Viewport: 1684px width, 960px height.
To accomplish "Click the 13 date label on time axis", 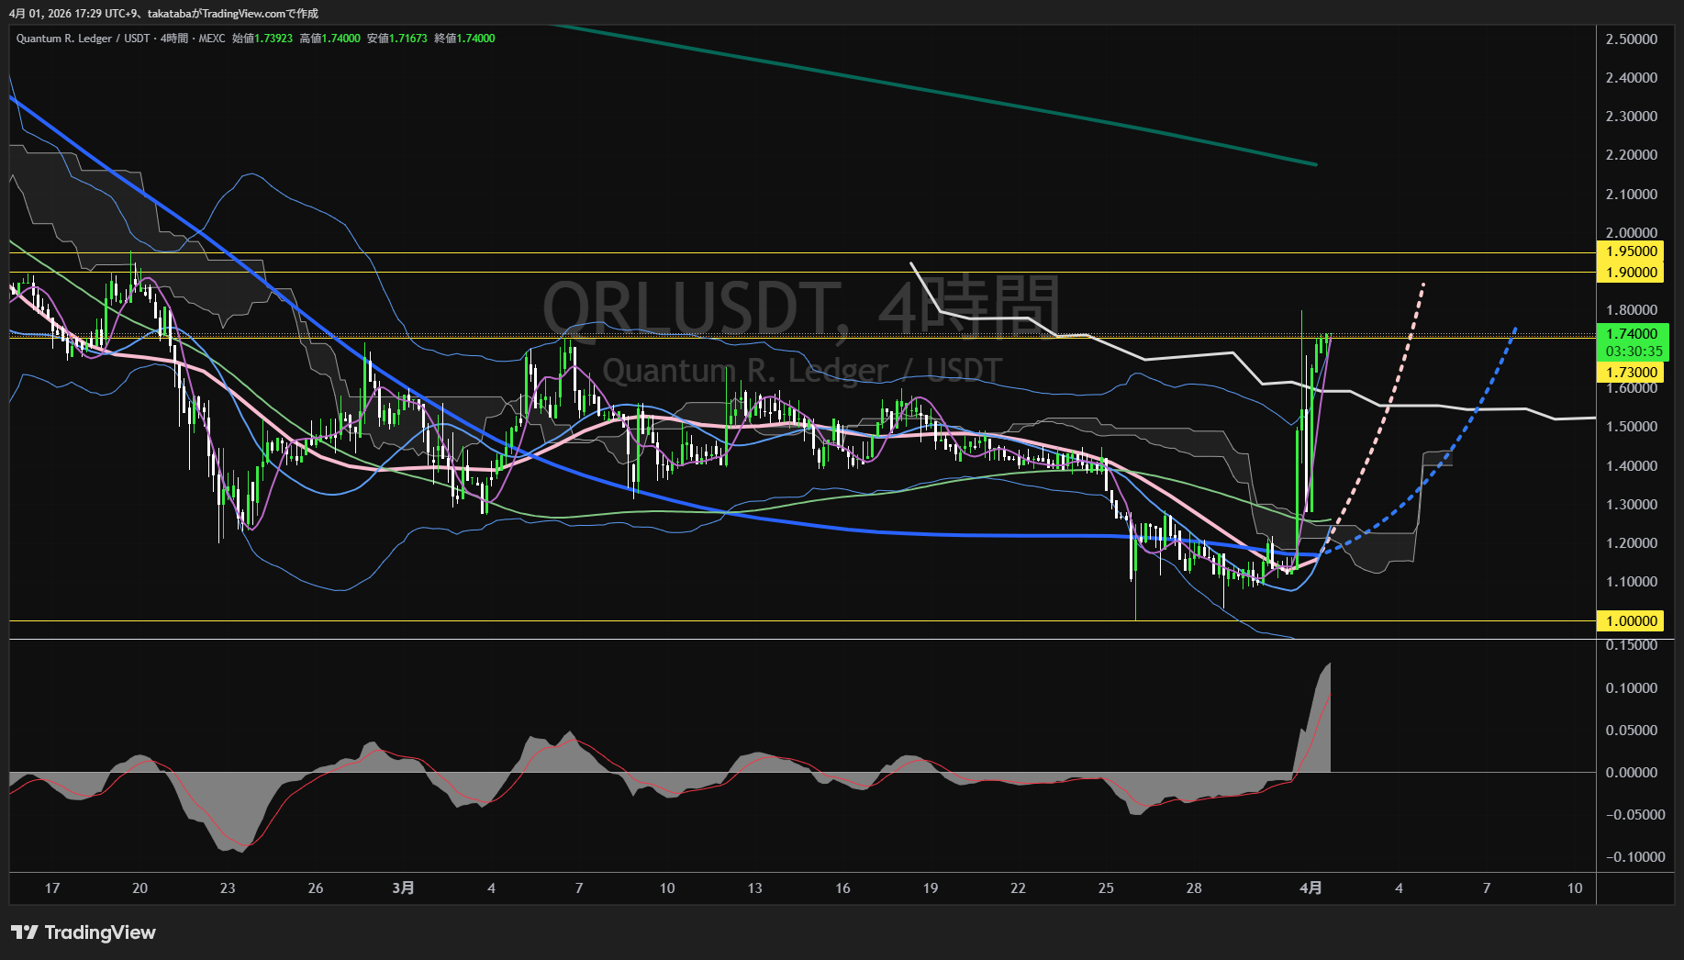I will 754,888.
